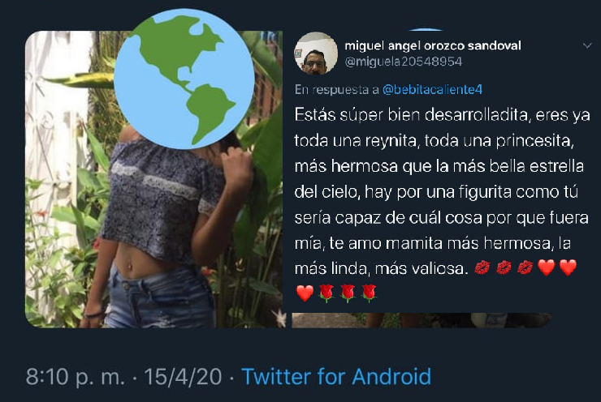
Task: Select the 15/4/20 date text
Action: tap(183, 376)
